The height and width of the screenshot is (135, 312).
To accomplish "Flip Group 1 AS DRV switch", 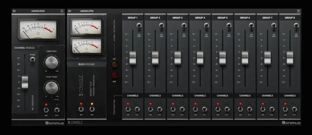I will click(x=139, y=25).
